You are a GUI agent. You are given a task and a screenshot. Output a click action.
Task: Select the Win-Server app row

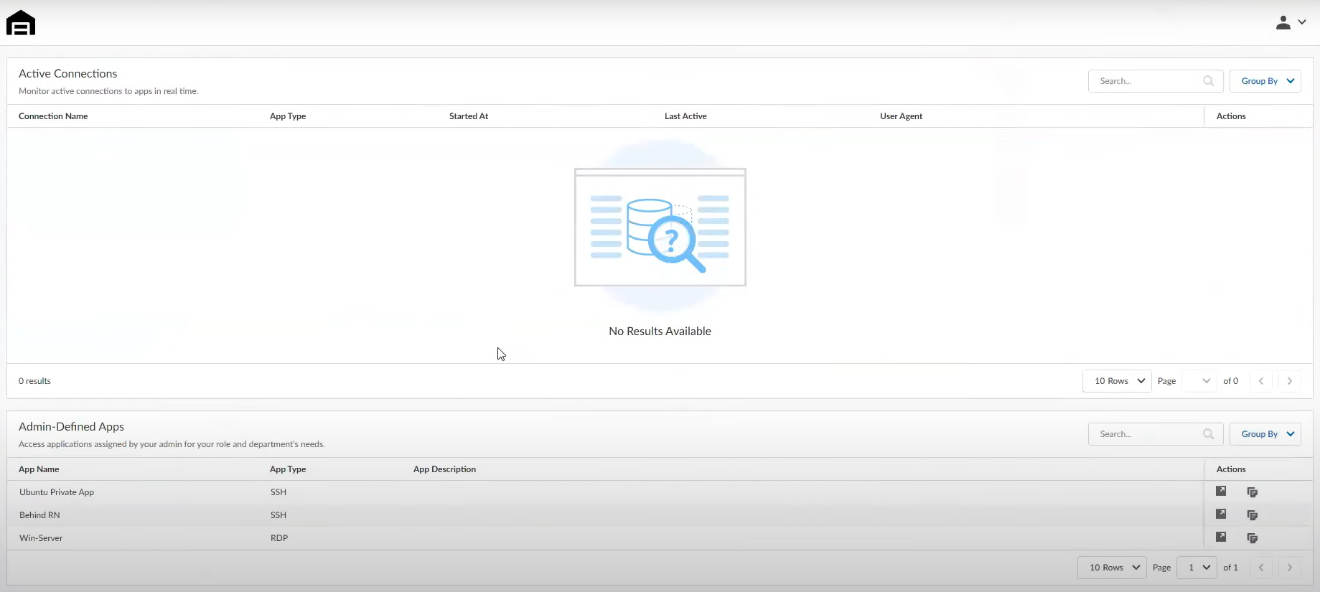pos(41,538)
